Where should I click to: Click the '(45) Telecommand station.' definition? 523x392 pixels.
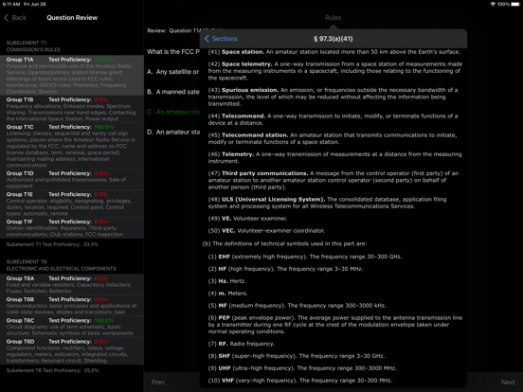click(333, 138)
